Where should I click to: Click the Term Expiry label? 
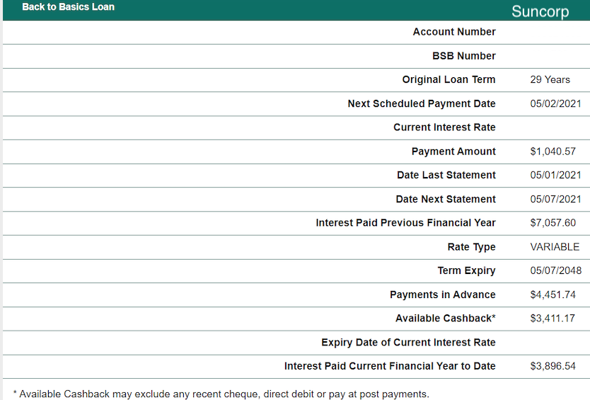point(467,270)
